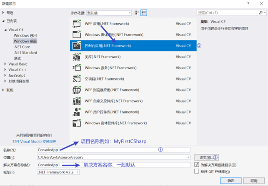Collapse the 已安装 node
This screenshot has width=268, height=186.
[3, 21]
